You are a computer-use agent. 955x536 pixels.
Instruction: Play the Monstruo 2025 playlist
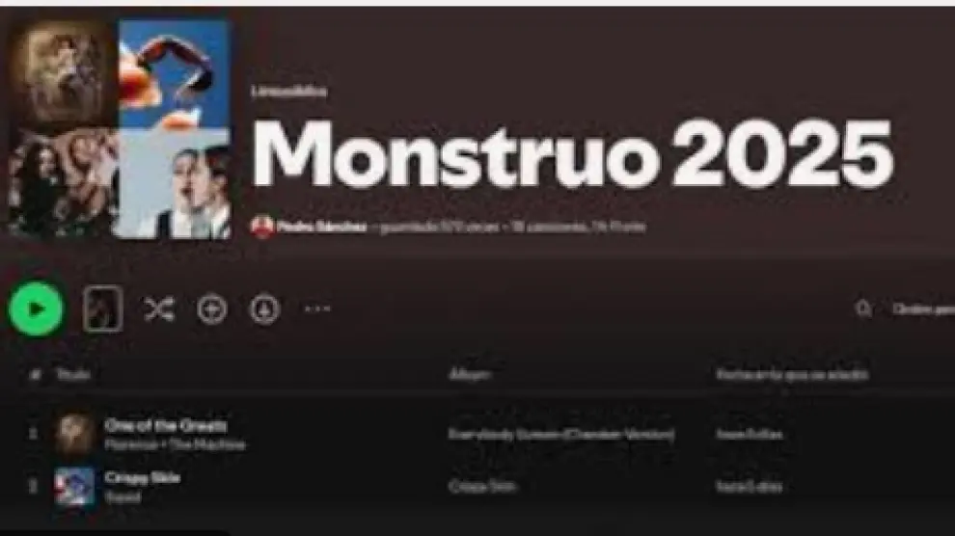36,309
